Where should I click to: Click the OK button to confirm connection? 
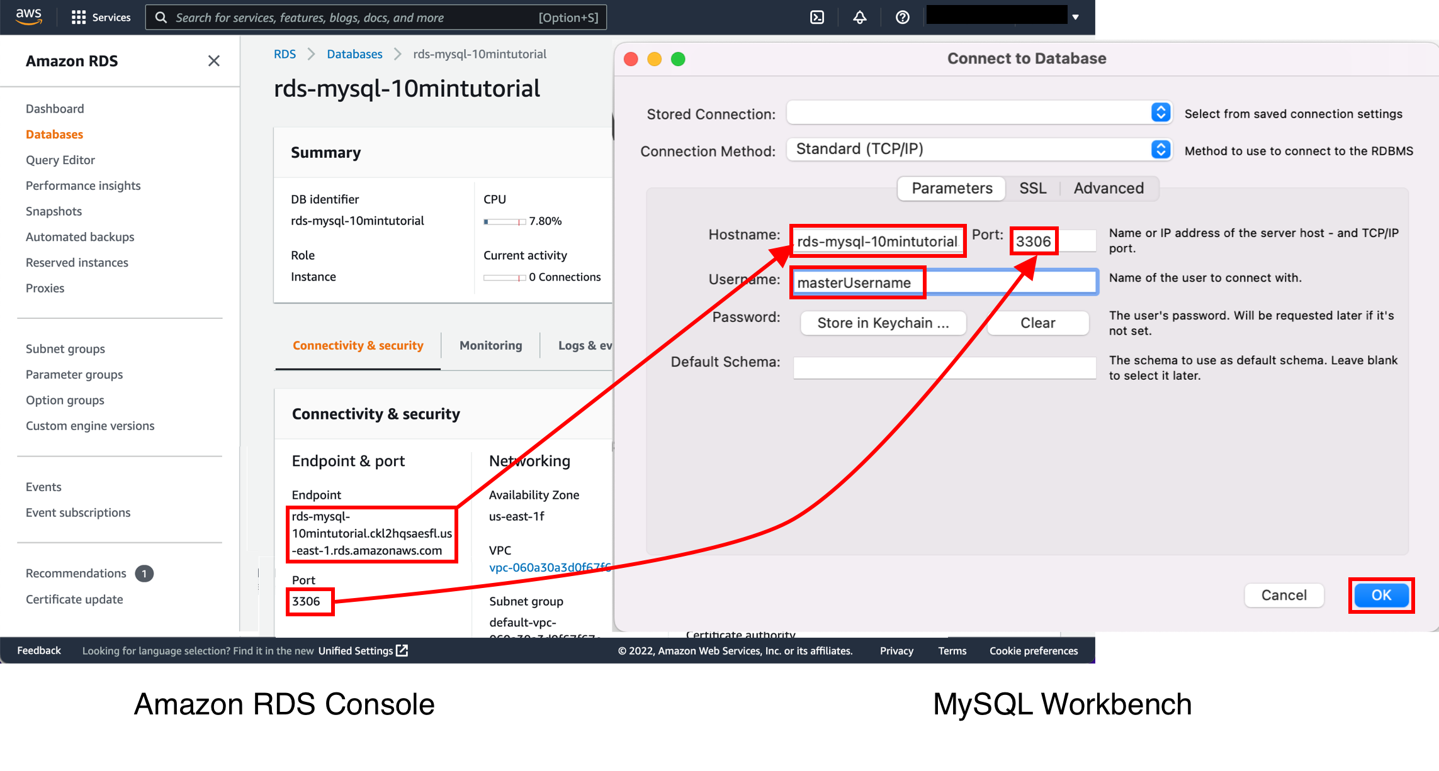tap(1383, 595)
